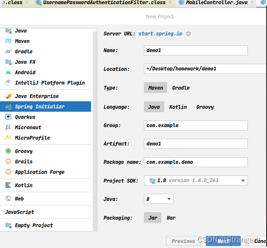
Task: Click the Group input field
Action: [195, 125]
